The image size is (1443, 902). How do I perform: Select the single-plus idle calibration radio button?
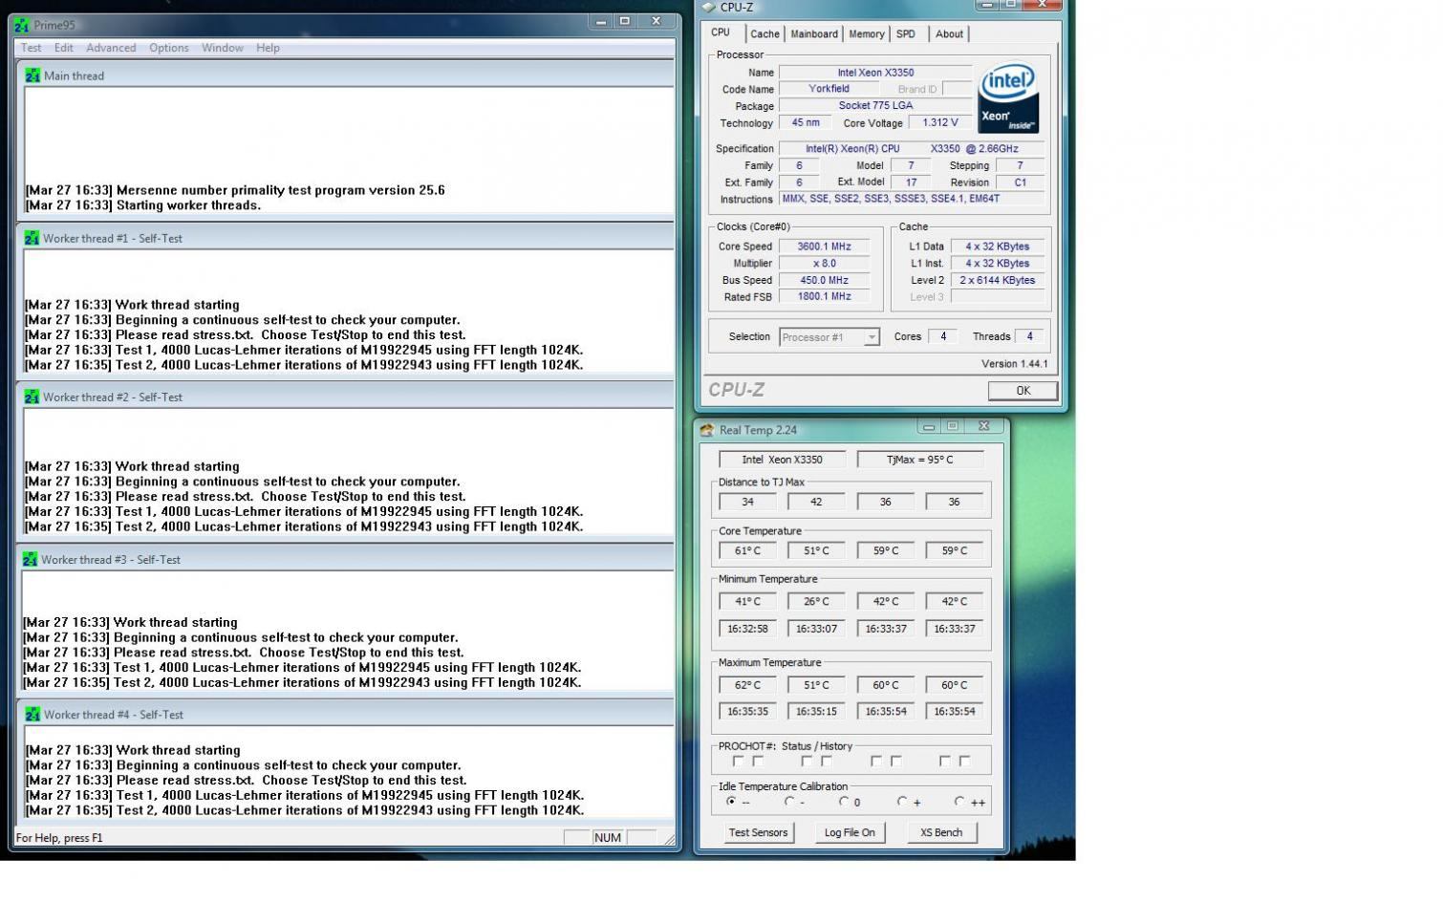tap(902, 802)
